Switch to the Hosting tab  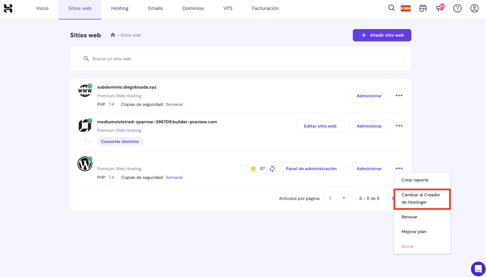[x=120, y=8]
